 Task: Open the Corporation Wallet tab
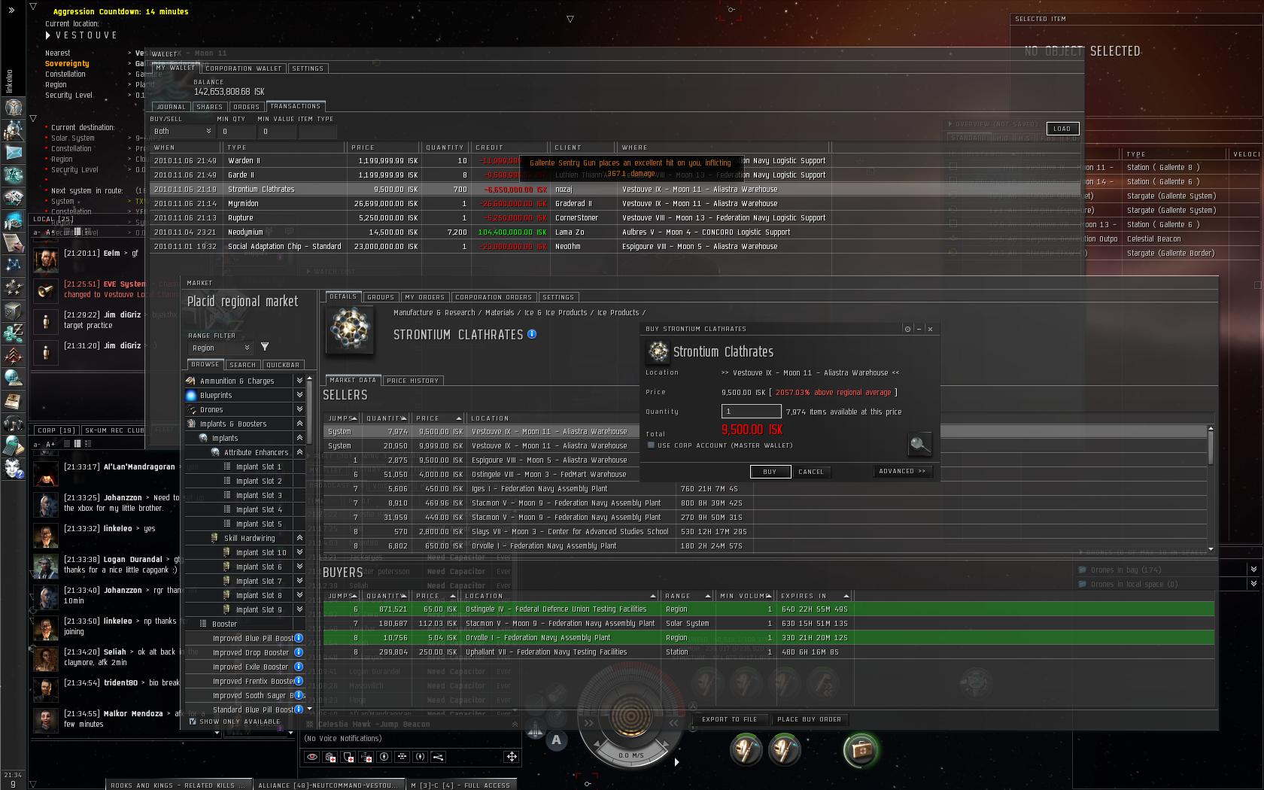coord(243,68)
